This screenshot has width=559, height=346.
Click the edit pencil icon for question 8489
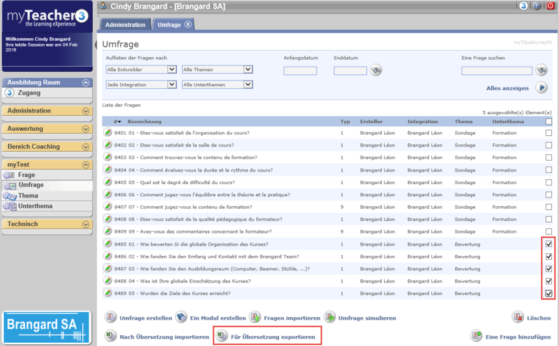tap(108, 293)
